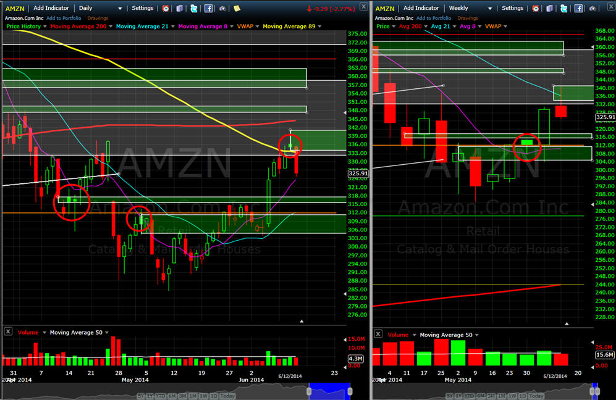
Task: Select 1M range in Daily chart
Action: 193,396
